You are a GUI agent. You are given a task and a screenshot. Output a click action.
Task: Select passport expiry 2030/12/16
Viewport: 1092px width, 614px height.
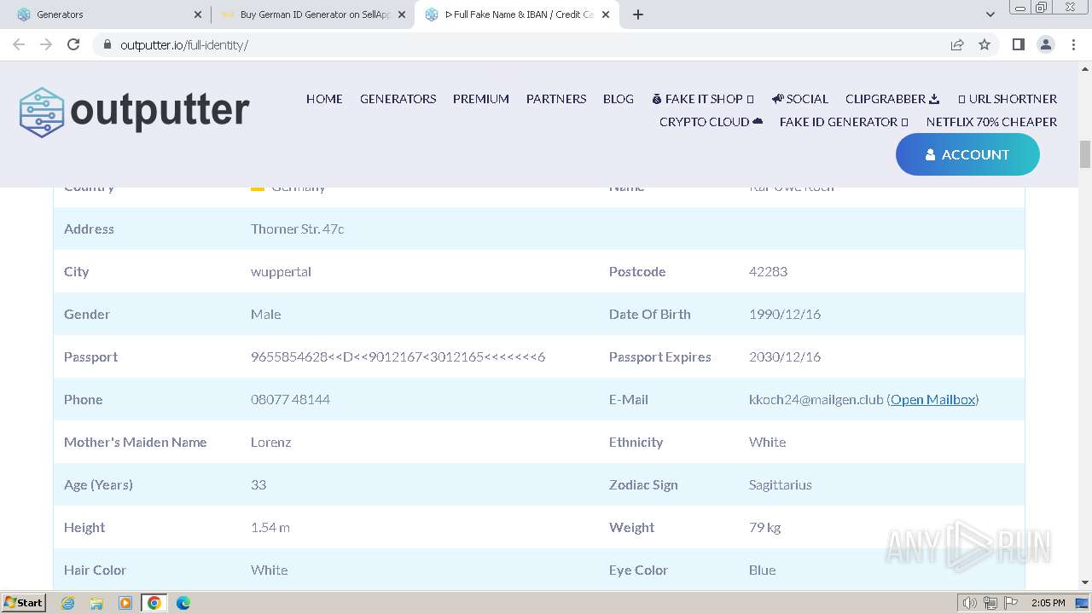tap(785, 356)
